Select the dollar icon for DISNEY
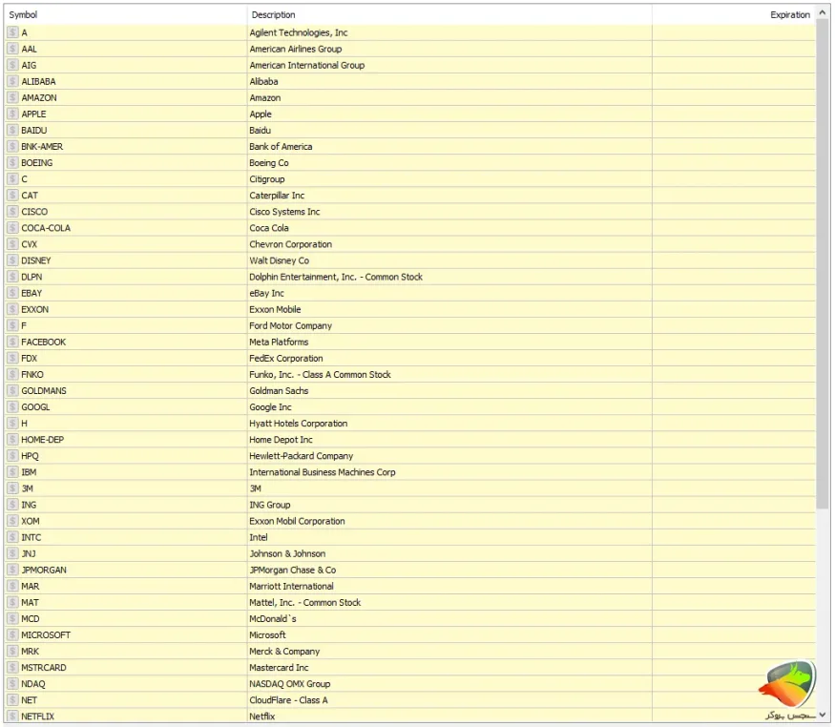Screen dimensions: 835x727 tap(12, 260)
